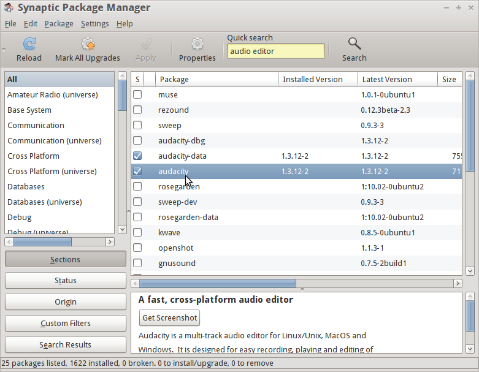Screen dimensions: 479x372
Task: Open the File menu
Action: point(10,24)
